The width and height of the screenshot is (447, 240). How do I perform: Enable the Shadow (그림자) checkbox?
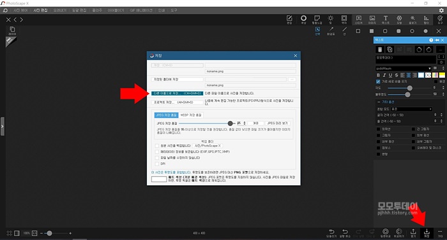coord(378,135)
